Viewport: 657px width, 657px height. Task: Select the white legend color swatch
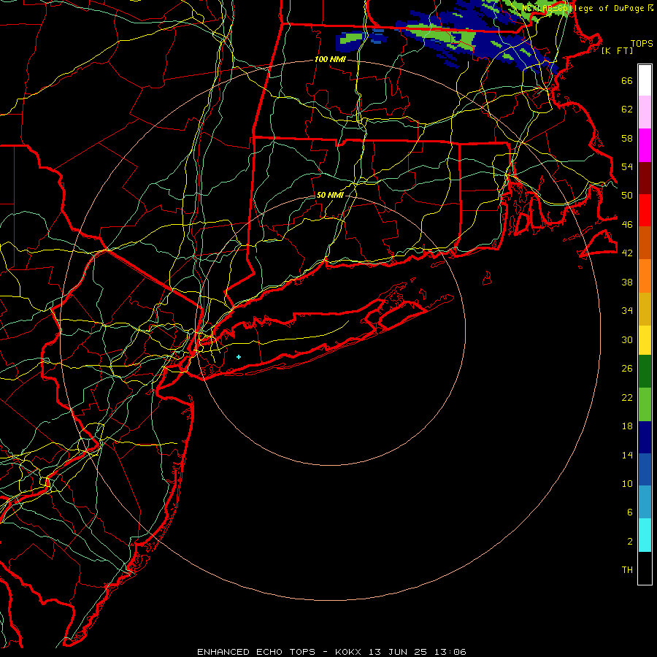[x=645, y=80]
